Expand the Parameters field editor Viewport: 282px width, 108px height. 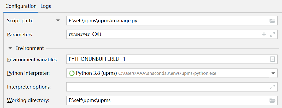click(x=272, y=34)
